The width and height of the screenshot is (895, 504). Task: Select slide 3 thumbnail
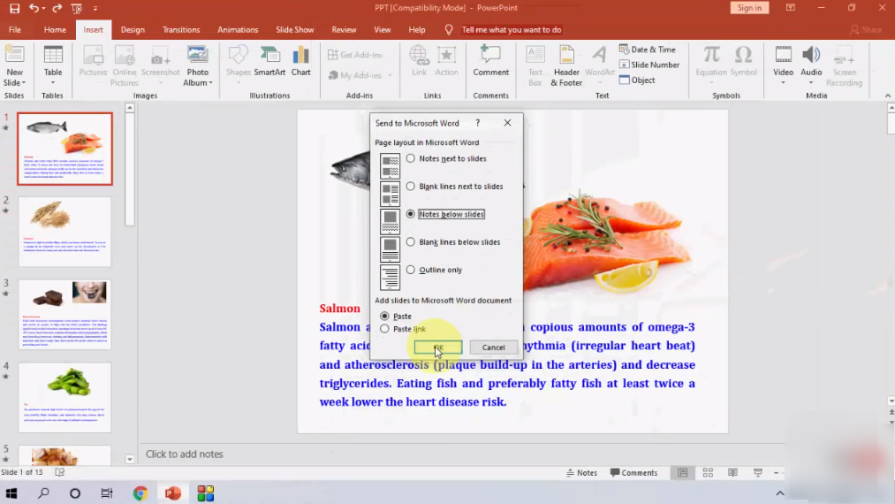coord(64,314)
